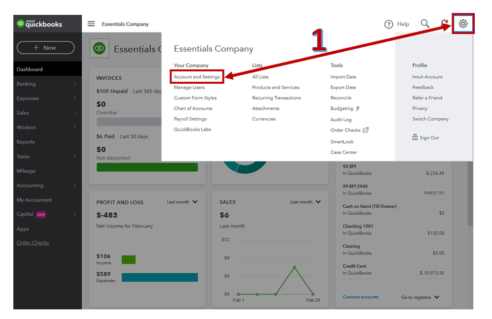Click Connect accounts link
This screenshot has width=492, height=319.
click(x=361, y=297)
